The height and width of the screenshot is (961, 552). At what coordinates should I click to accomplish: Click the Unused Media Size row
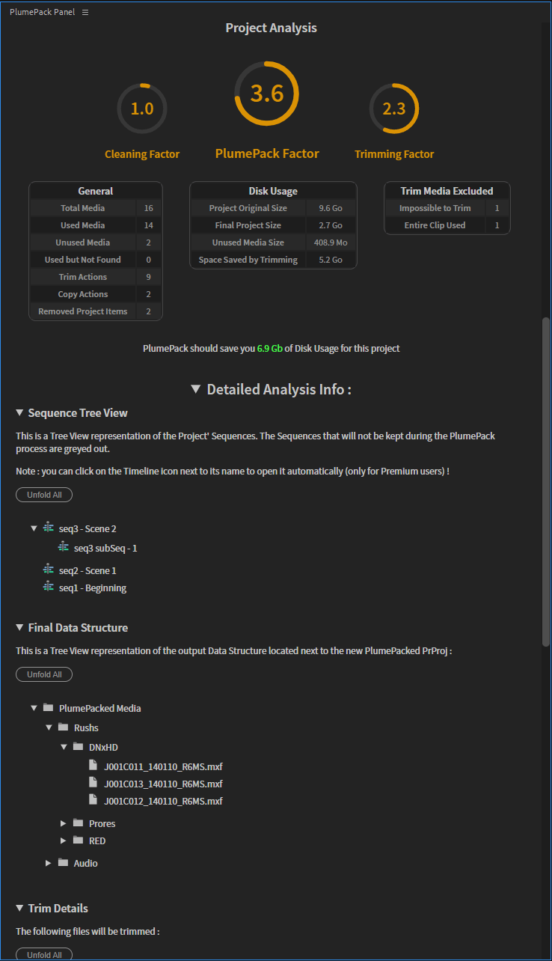(273, 242)
